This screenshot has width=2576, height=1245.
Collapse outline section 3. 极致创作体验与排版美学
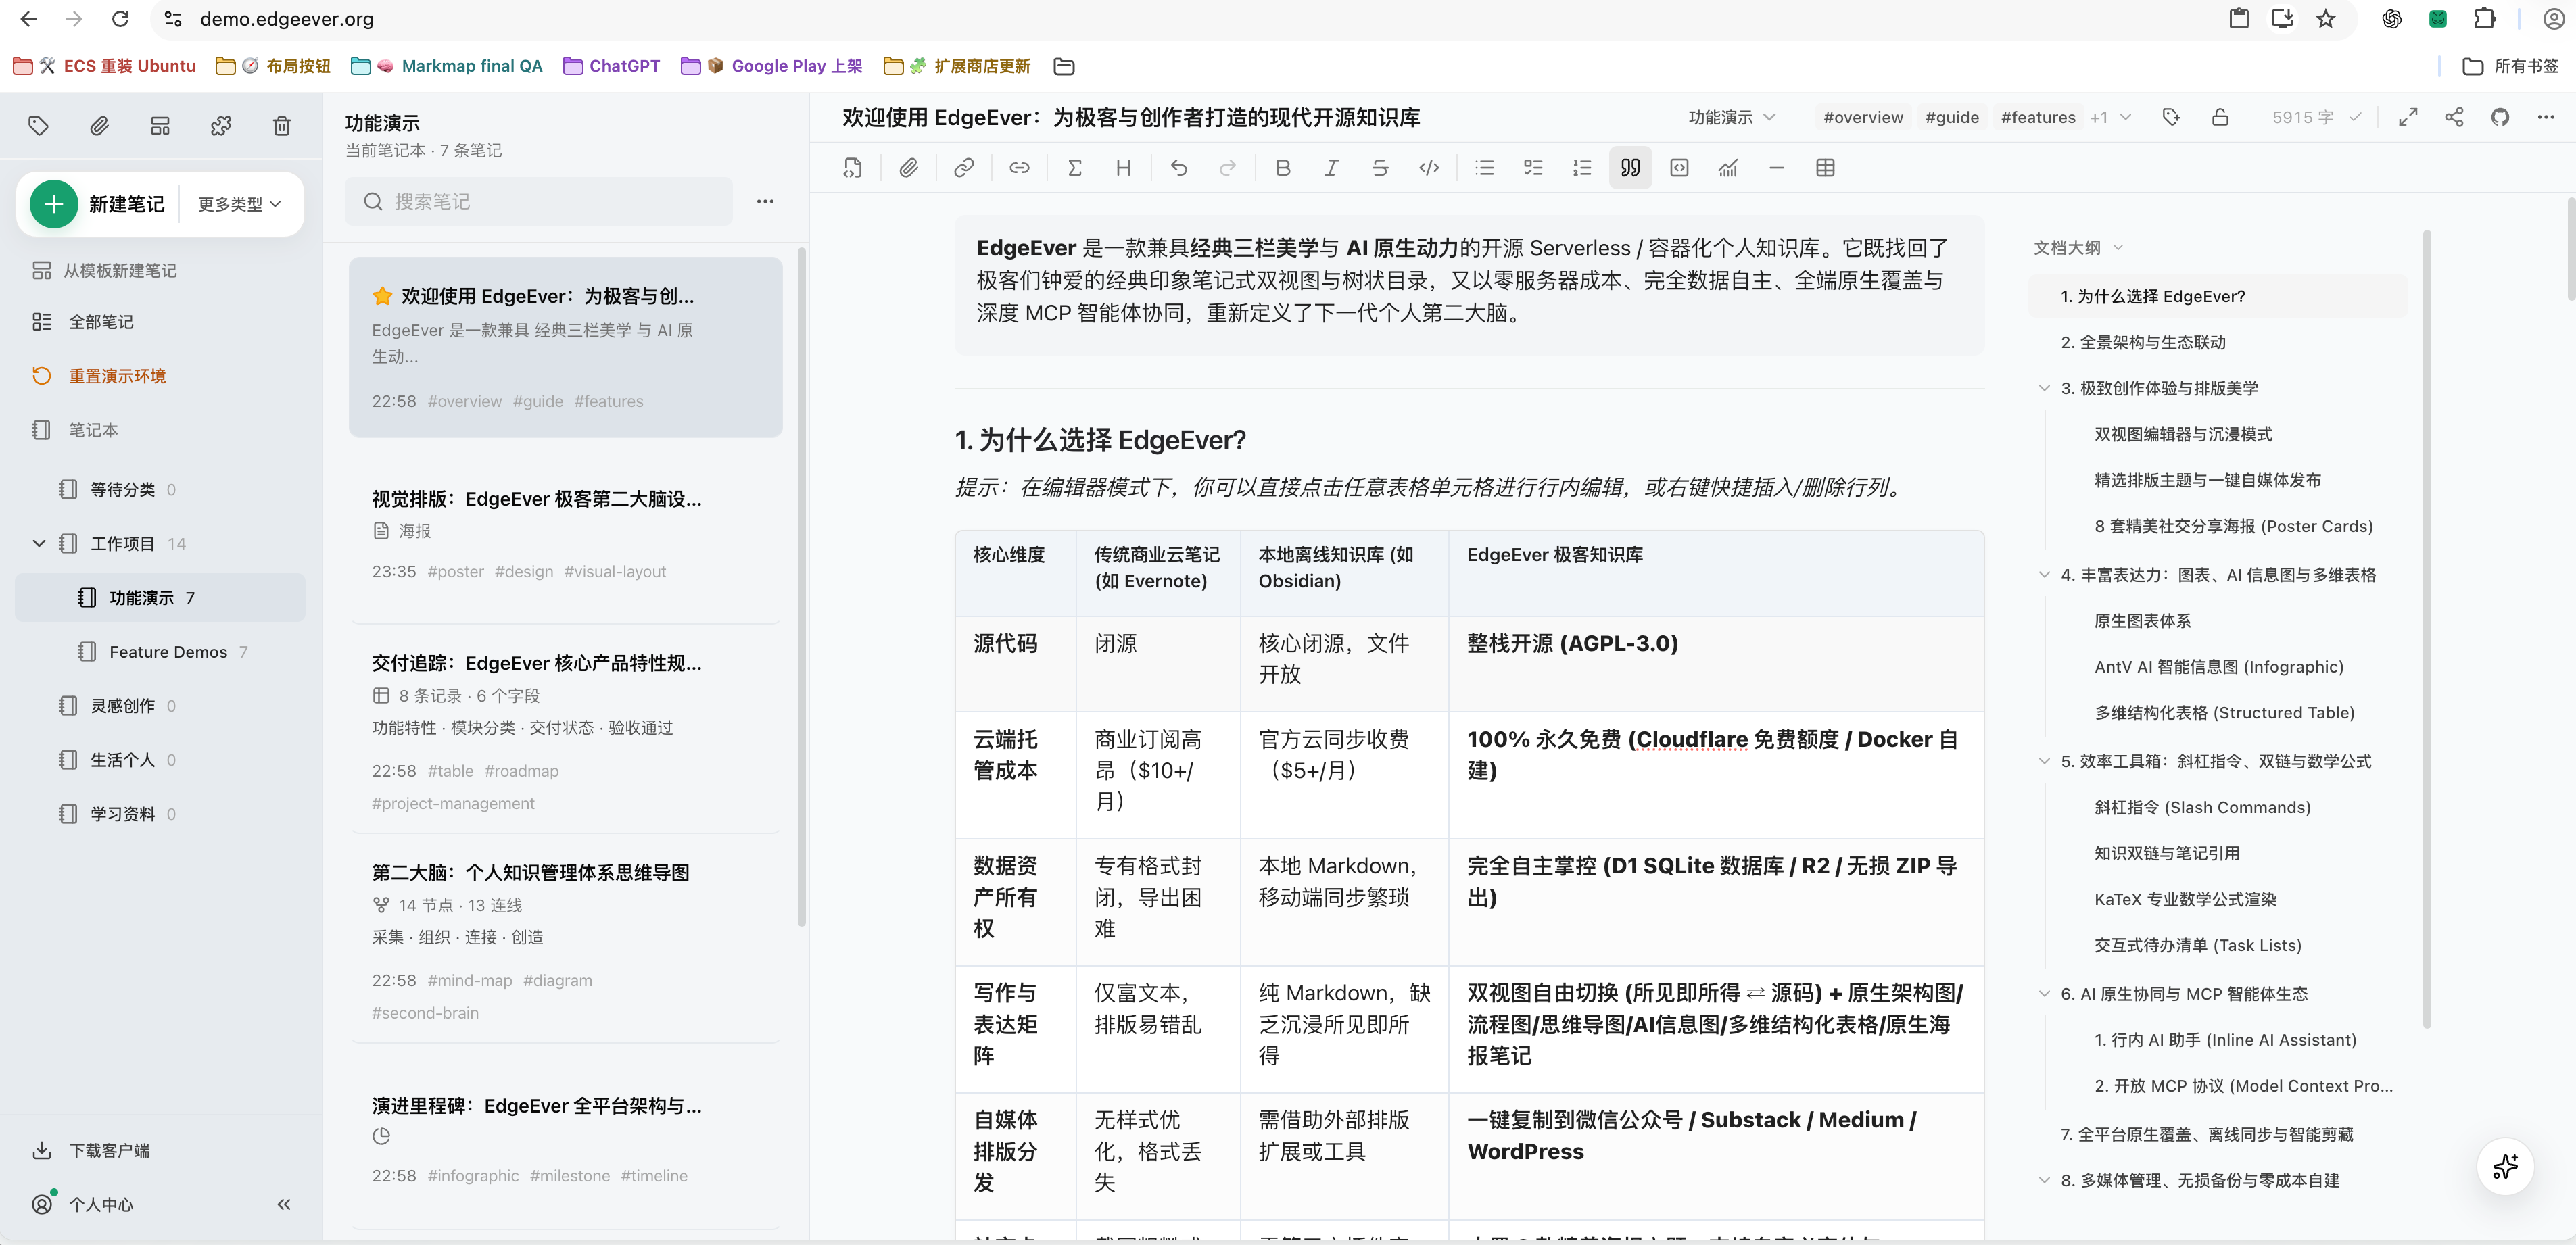click(x=2044, y=388)
